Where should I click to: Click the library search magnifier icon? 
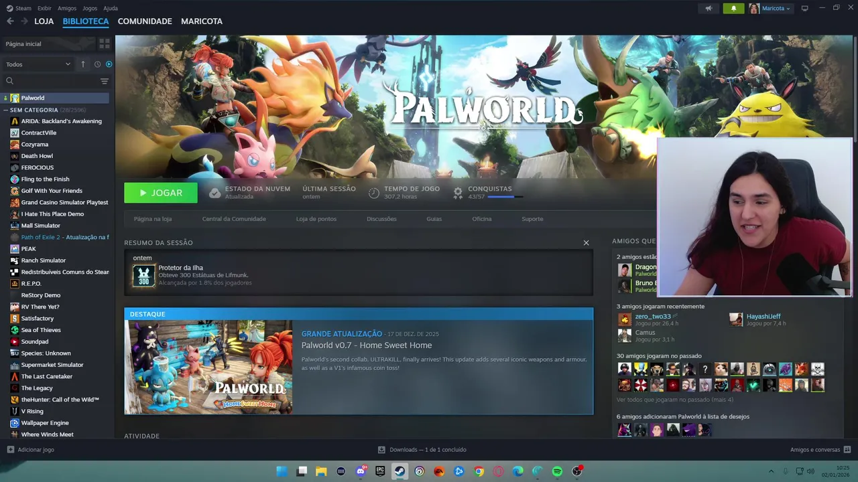click(9, 81)
